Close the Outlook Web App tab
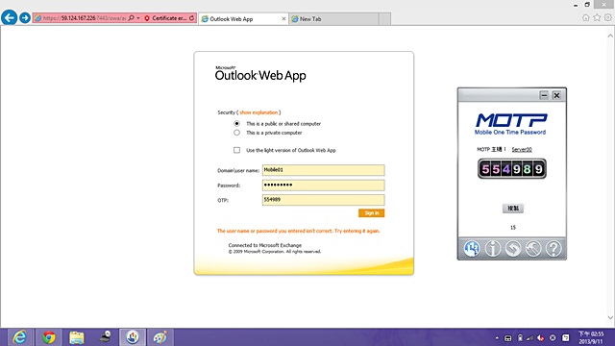 [284, 19]
